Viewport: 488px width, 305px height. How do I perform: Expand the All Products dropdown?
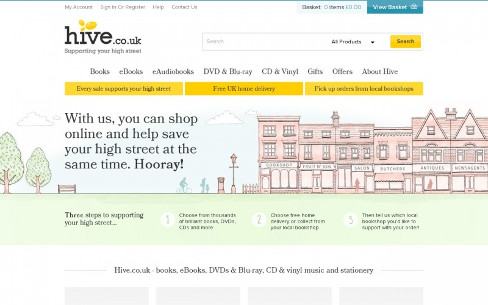point(353,41)
